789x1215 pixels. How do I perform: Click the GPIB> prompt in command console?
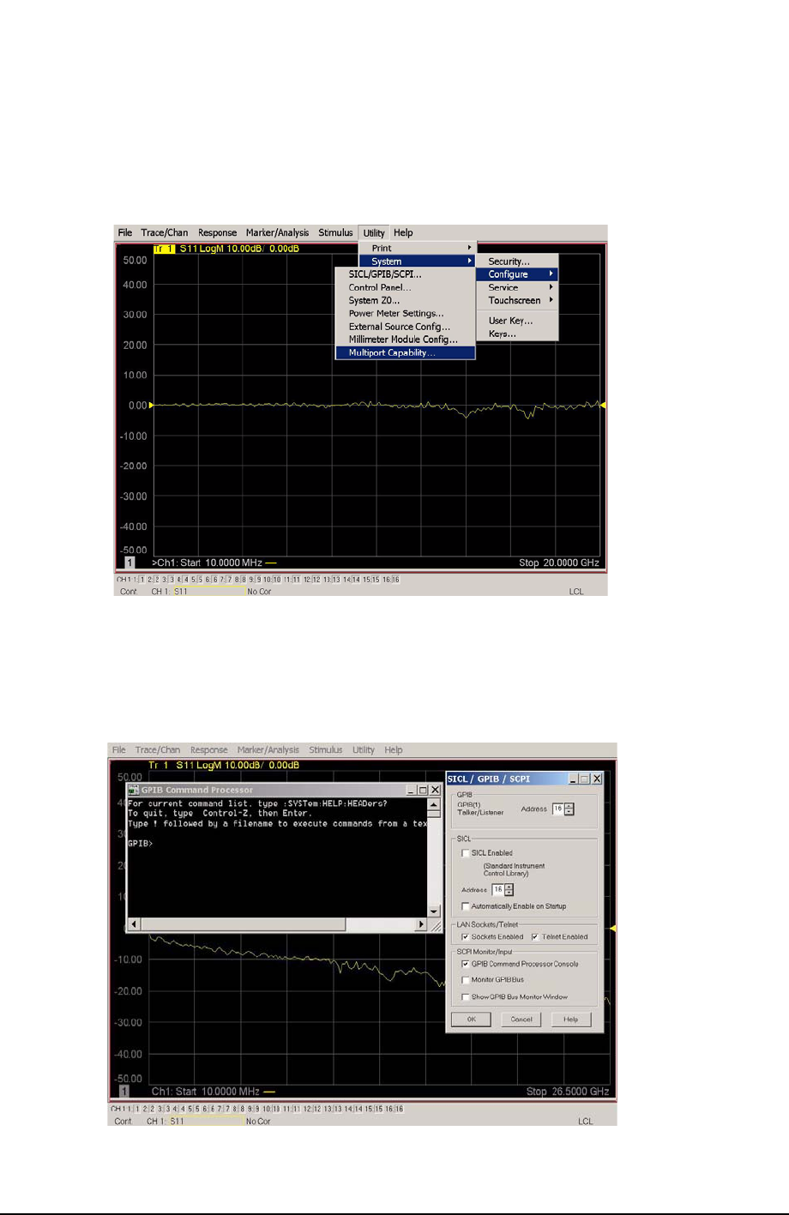tap(140, 844)
